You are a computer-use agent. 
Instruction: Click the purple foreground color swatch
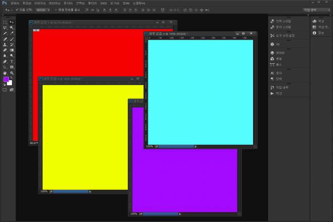[x=6, y=79]
